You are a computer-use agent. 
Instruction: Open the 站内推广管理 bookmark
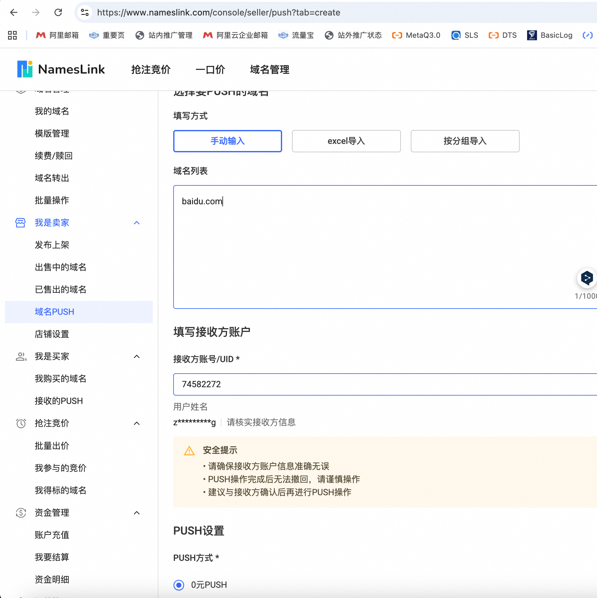point(164,35)
